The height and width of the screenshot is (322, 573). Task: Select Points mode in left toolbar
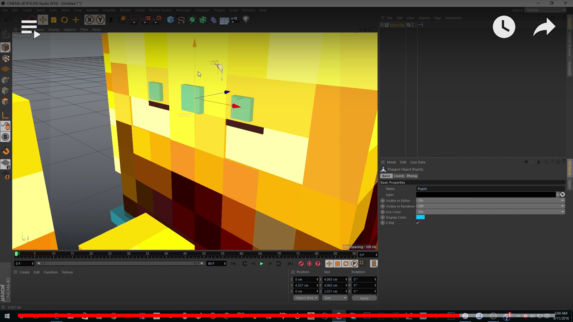pos(5,80)
